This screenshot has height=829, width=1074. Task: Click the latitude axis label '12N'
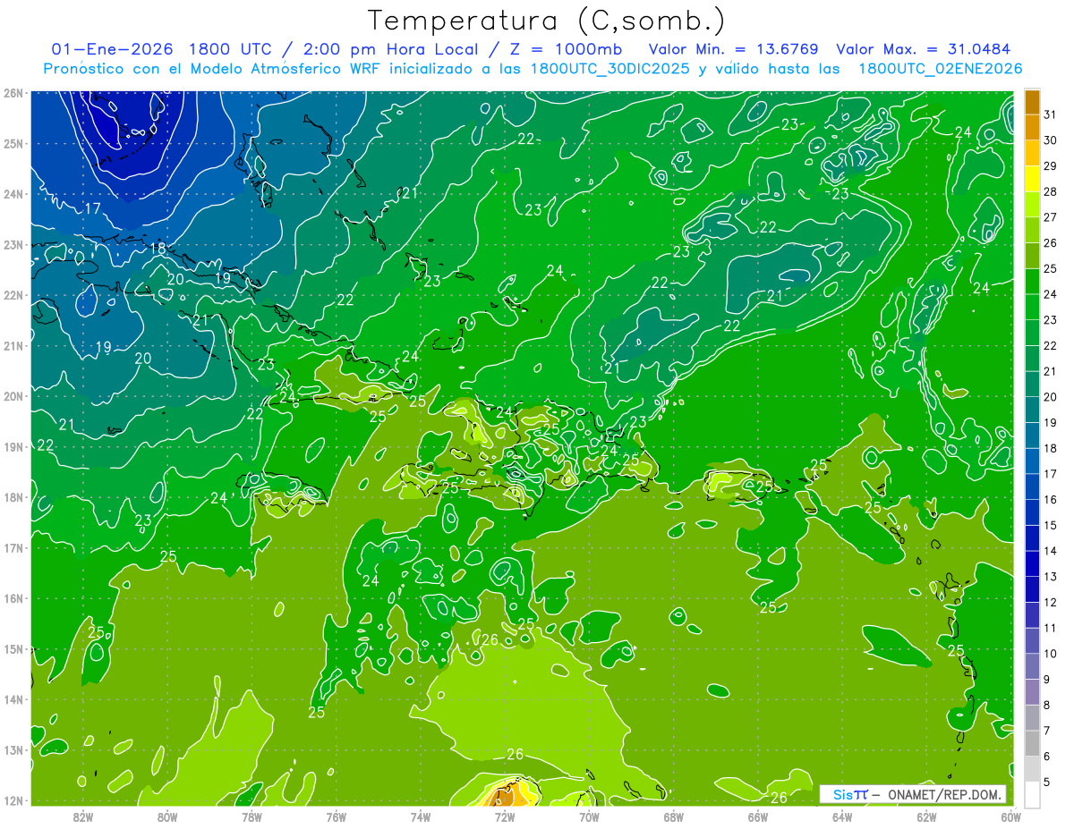point(13,800)
